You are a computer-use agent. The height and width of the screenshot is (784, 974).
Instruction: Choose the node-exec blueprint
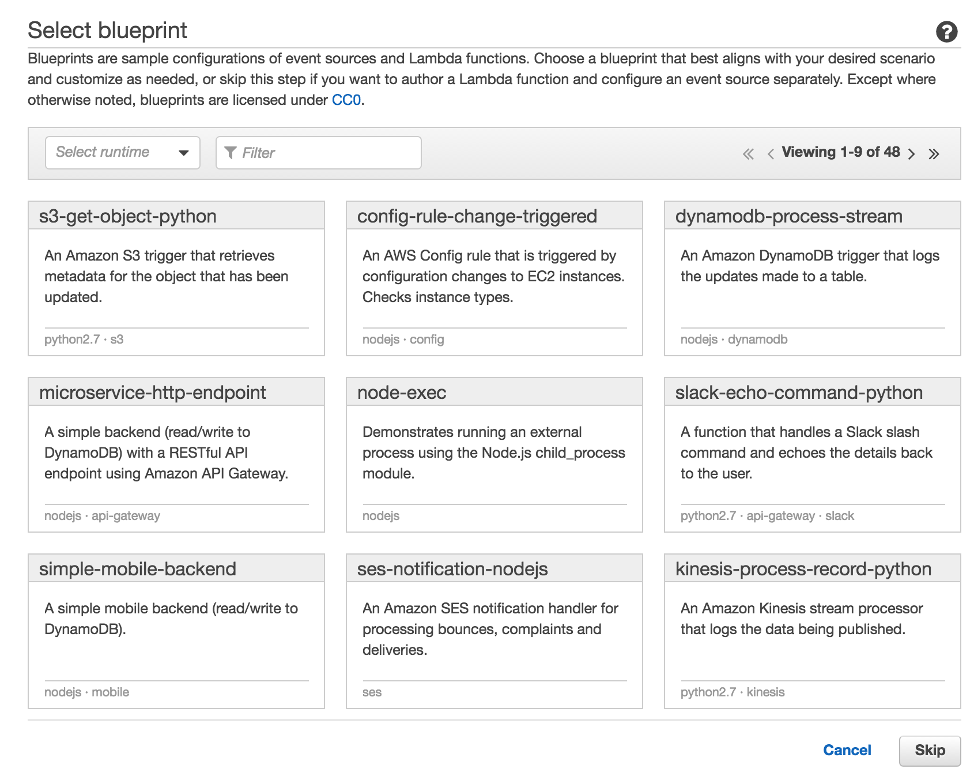coord(494,455)
